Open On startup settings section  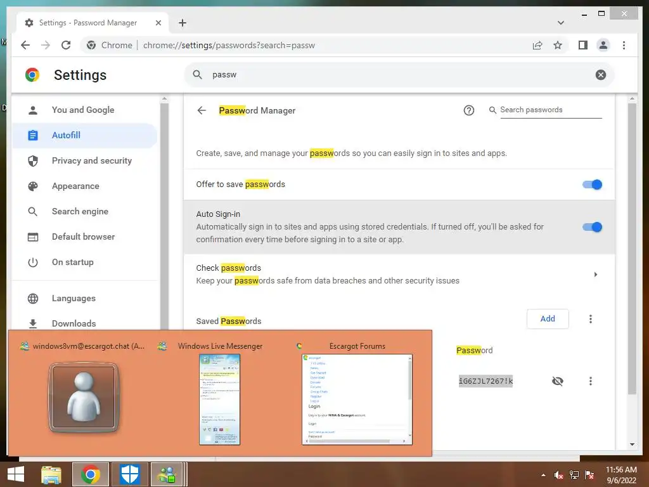(85, 262)
